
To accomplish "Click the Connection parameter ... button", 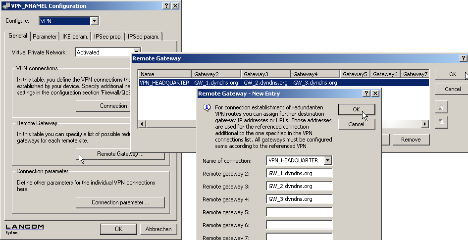I will point(120,202).
